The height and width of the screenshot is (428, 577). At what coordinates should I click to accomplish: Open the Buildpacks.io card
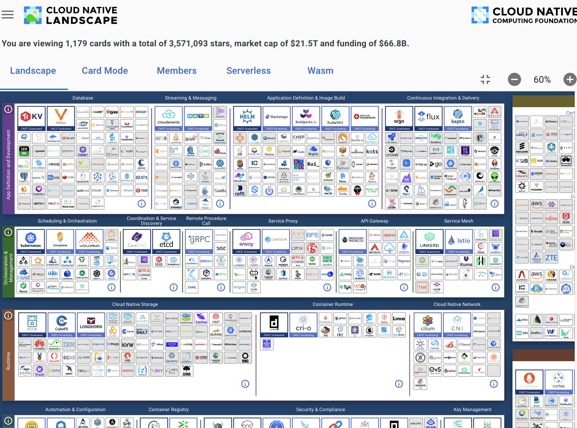[306, 118]
